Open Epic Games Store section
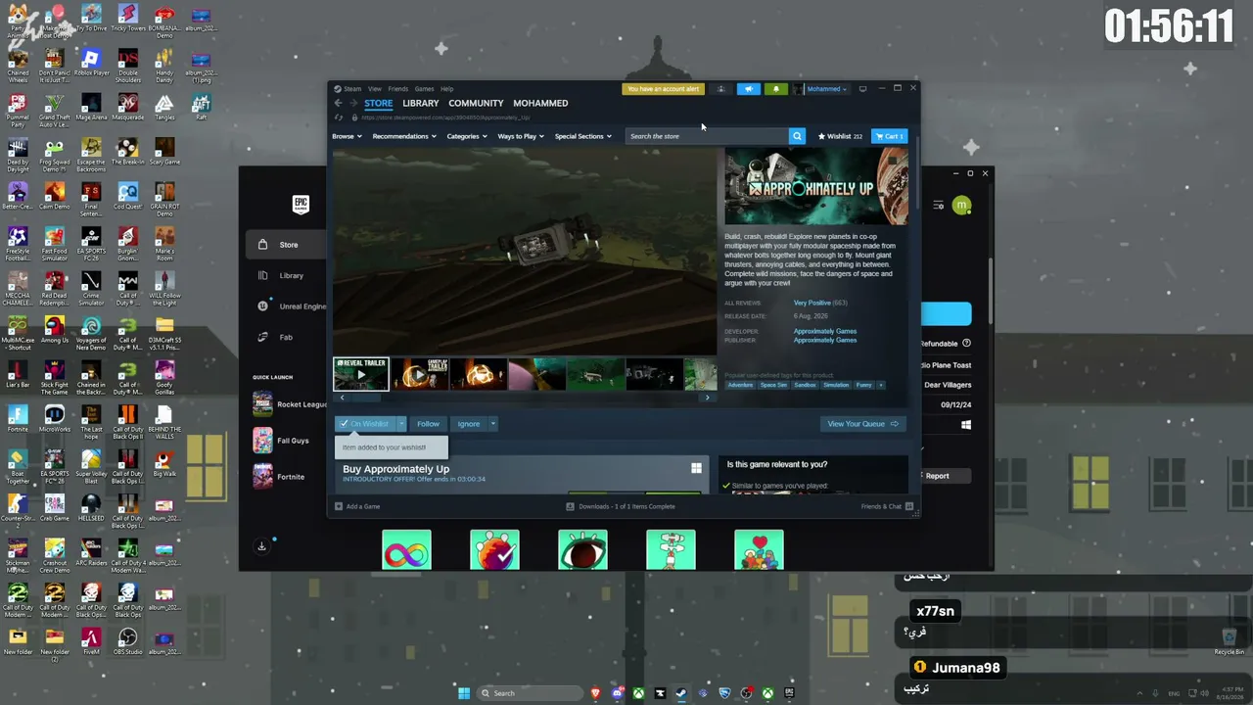1253x705 pixels. (x=288, y=245)
